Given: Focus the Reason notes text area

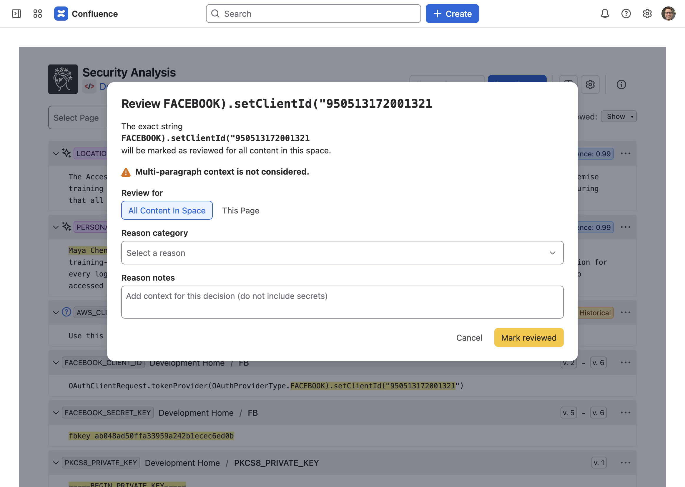Looking at the screenshot, I should (342, 302).
